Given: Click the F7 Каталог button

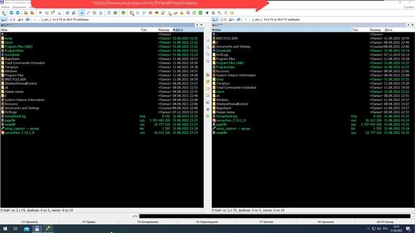Looking at the screenshot, I should (267, 222).
